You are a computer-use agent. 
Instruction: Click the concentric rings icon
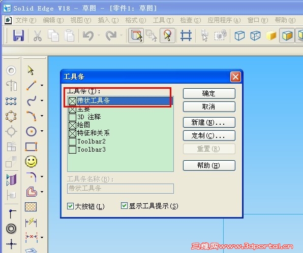pyautogui.click(x=11, y=229)
